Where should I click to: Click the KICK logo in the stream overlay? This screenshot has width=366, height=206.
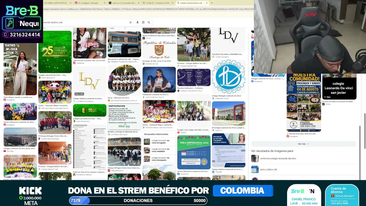[x=30, y=191]
